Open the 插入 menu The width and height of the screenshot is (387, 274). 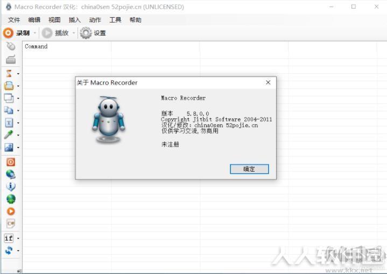[74, 20]
